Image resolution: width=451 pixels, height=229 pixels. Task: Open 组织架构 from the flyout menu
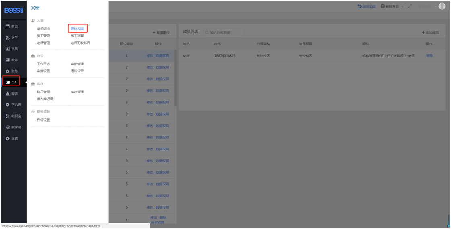click(43, 29)
